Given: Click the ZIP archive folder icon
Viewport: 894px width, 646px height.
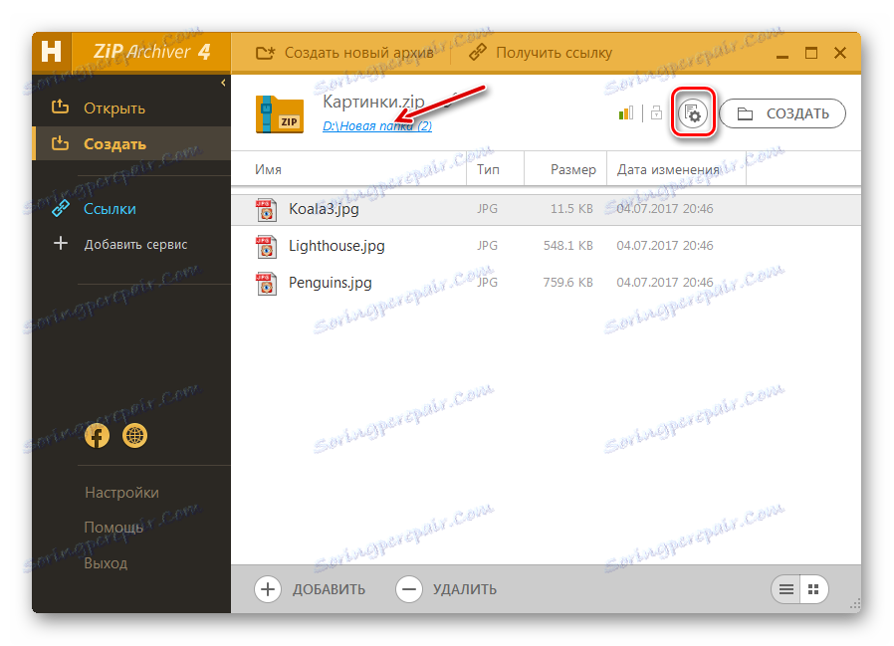Looking at the screenshot, I should point(280,114).
